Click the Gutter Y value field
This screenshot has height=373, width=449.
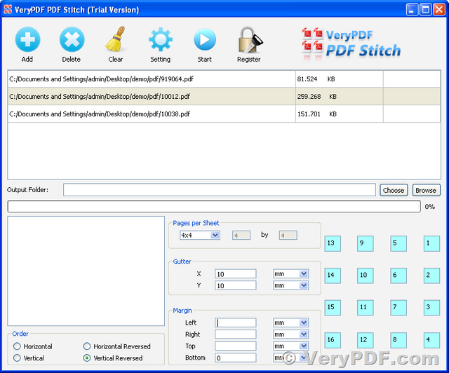(x=236, y=285)
